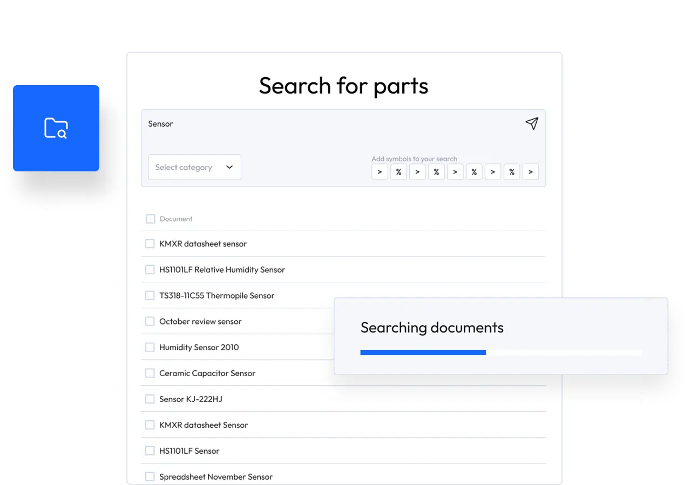Click the first '%' symbol button
Viewport: 690px width, 485px height.
(398, 172)
